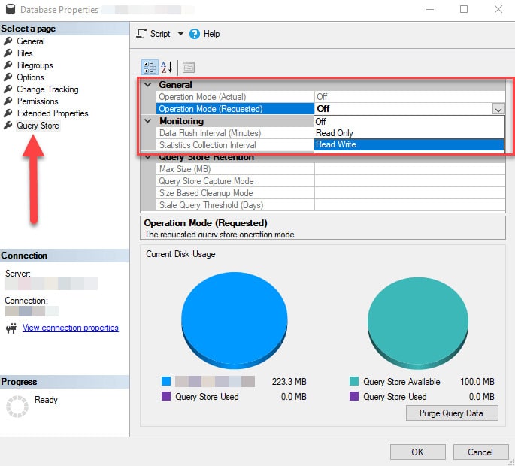Click the wrench icon beside Extended Properties

click(x=8, y=113)
